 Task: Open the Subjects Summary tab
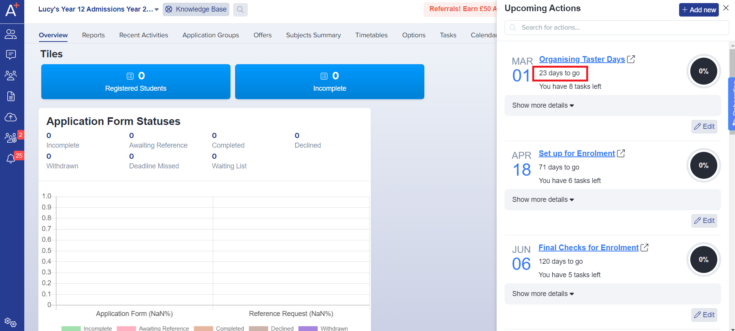pos(313,35)
